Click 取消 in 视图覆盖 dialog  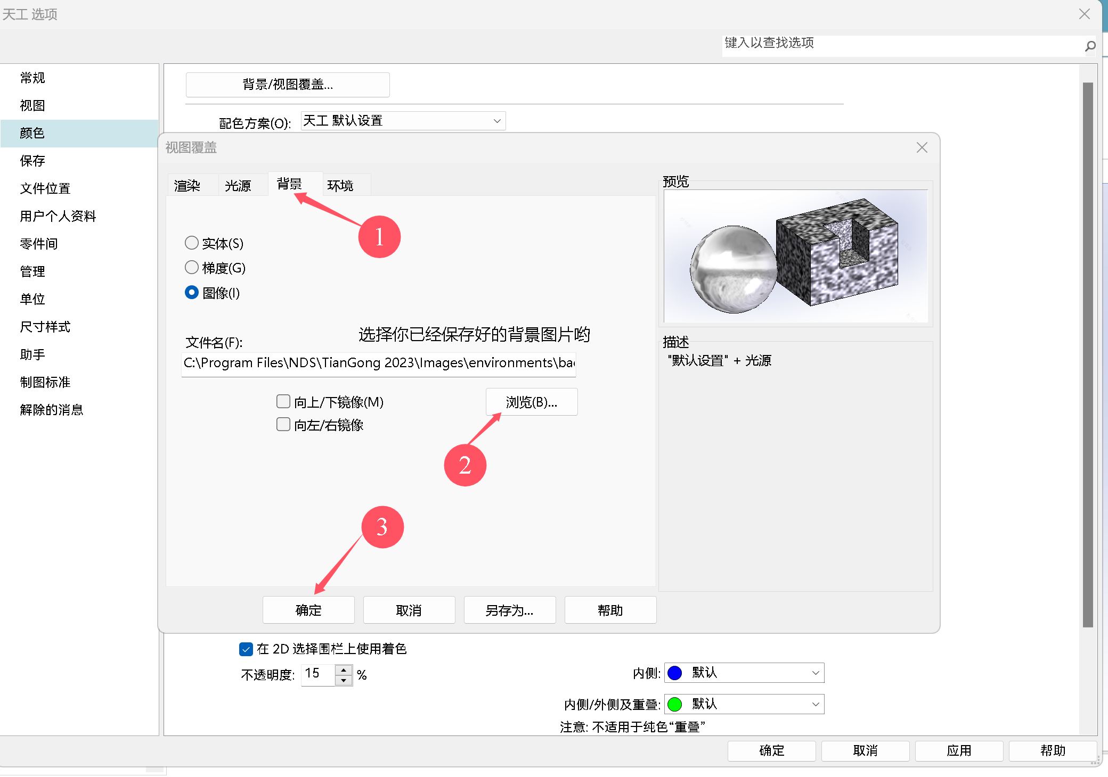point(409,610)
